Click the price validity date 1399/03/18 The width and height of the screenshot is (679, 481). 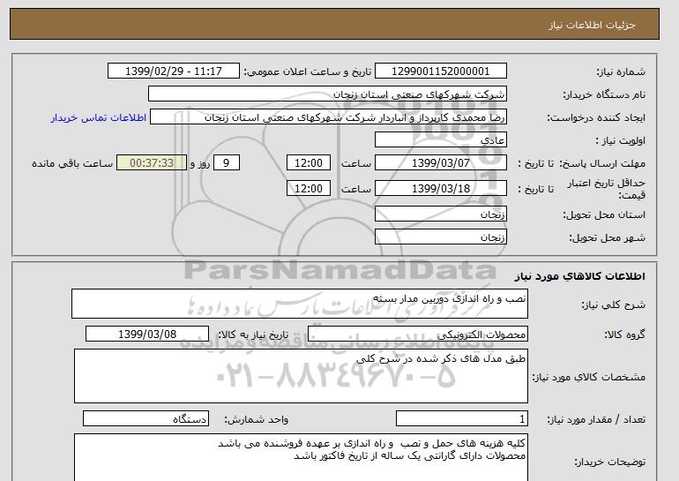click(x=440, y=188)
